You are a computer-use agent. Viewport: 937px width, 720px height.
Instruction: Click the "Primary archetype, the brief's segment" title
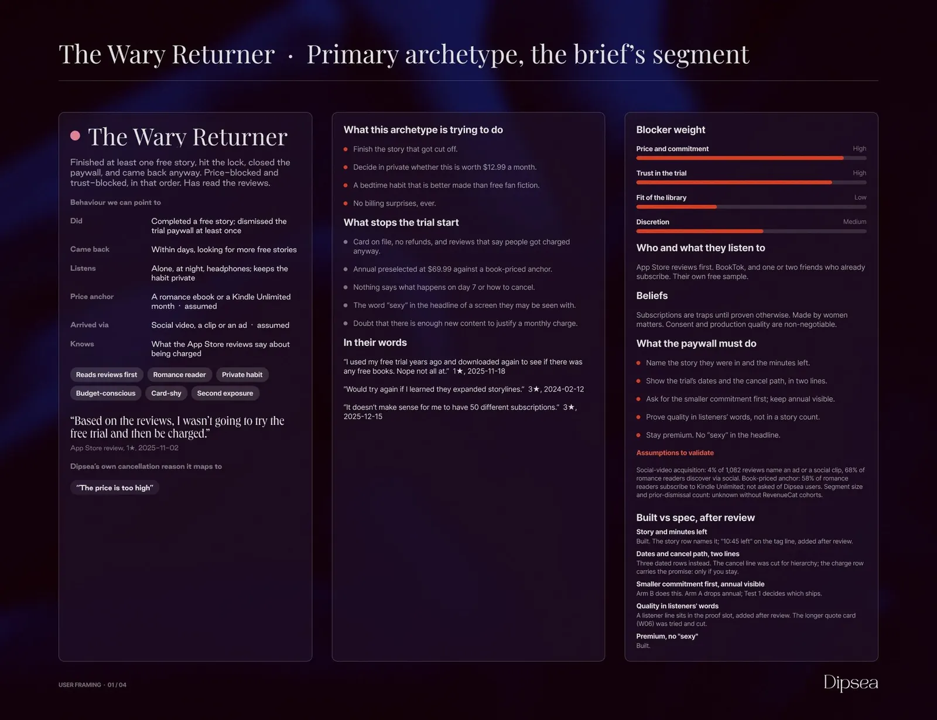tap(528, 54)
